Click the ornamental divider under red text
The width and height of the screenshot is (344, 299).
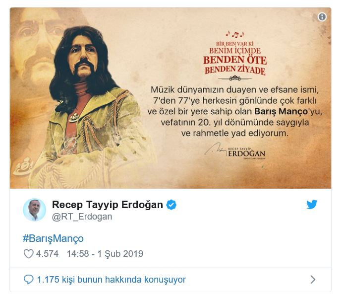tap(235, 78)
